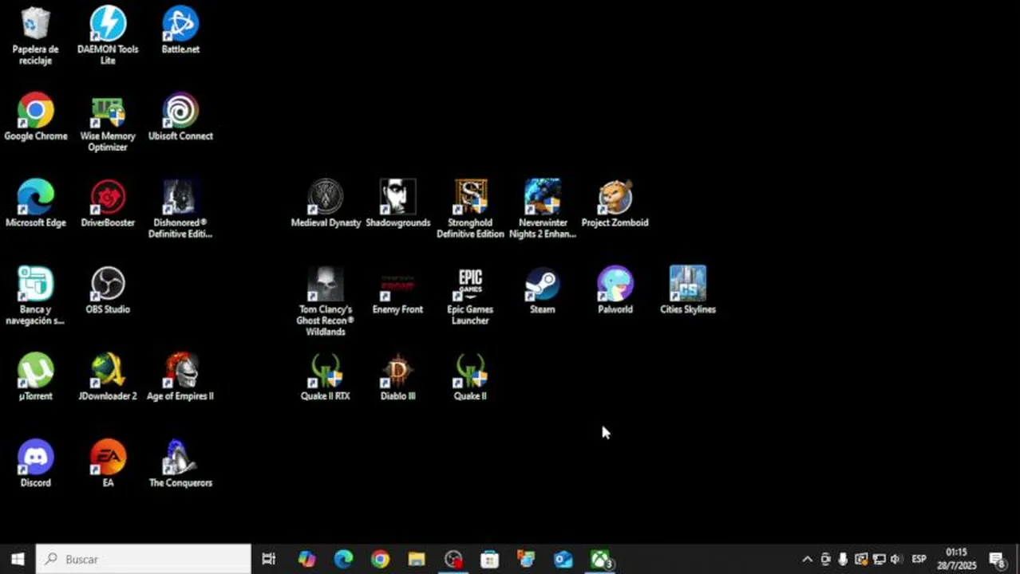Select the Banca y navegación shortcut
This screenshot has height=574, width=1020.
click(35, 297)
